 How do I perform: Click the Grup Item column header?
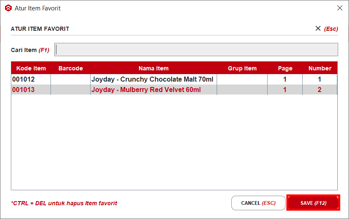tap(242, 68)
